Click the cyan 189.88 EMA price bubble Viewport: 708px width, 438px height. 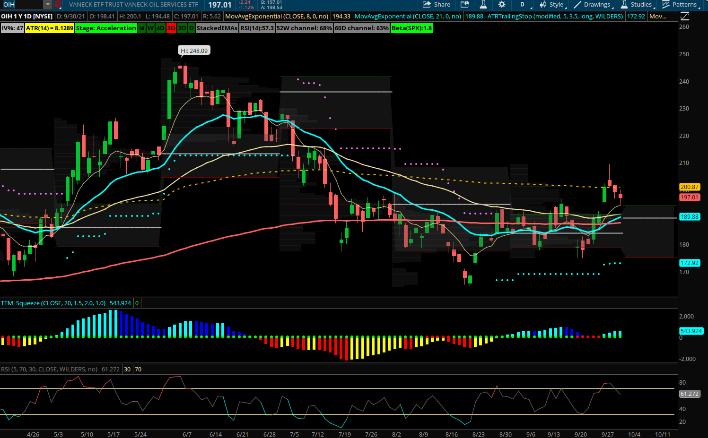pyautogui.click(x=689, y=217)
